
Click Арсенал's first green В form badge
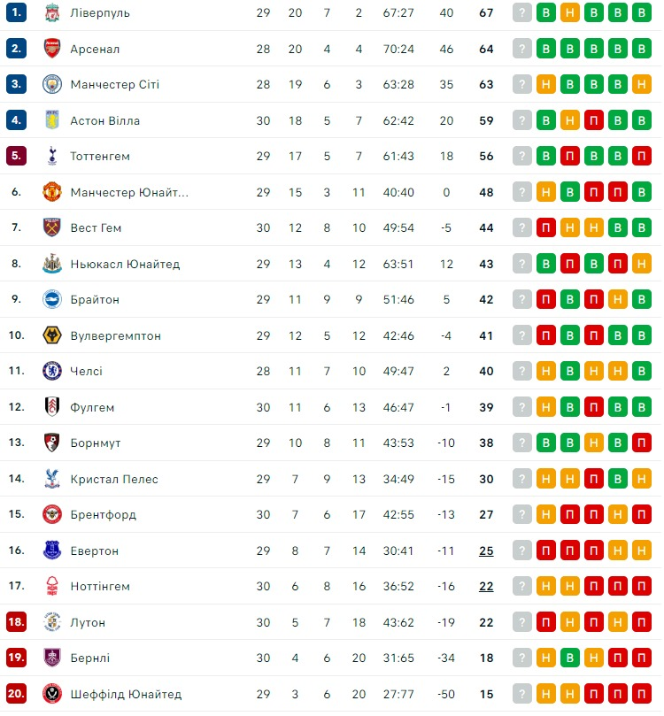coord(546,49)
